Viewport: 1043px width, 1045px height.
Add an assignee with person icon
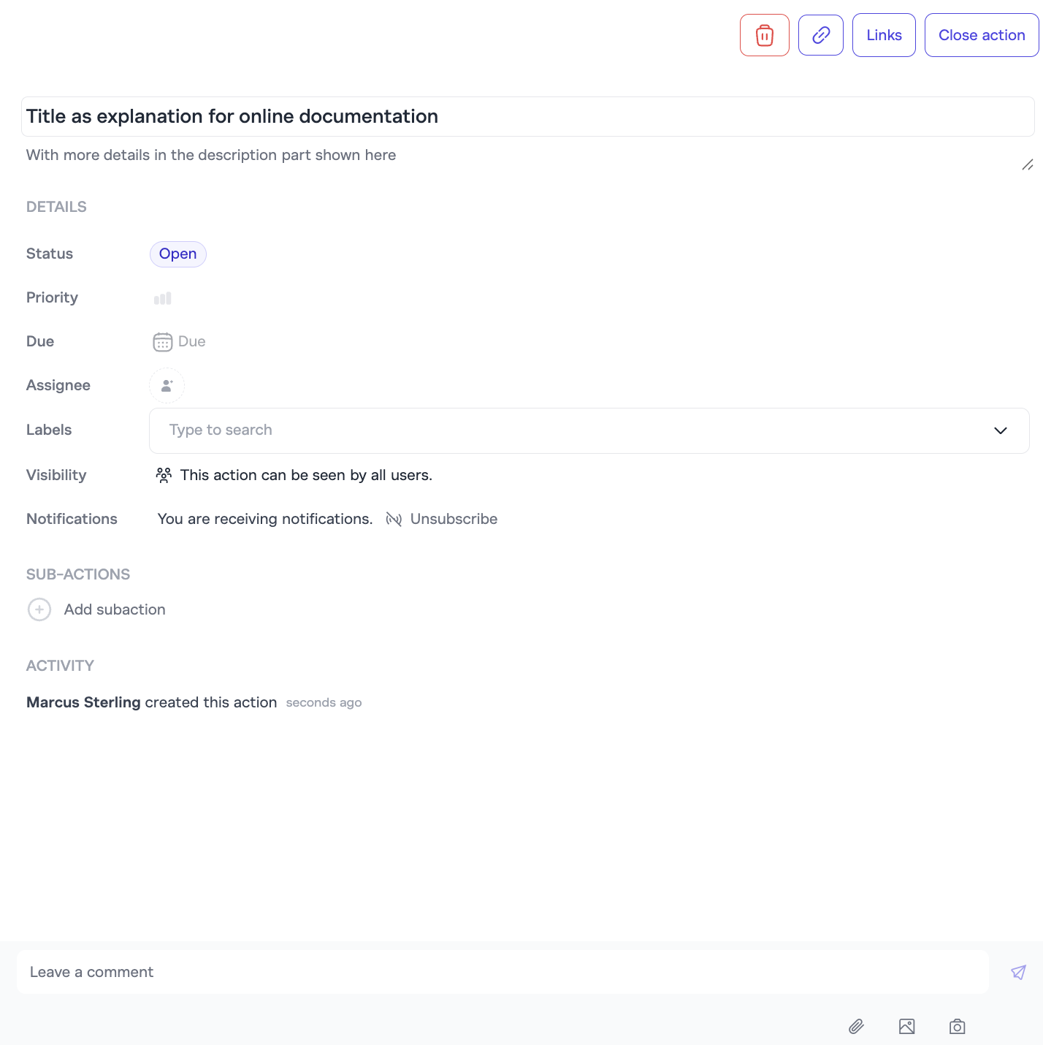167,386
